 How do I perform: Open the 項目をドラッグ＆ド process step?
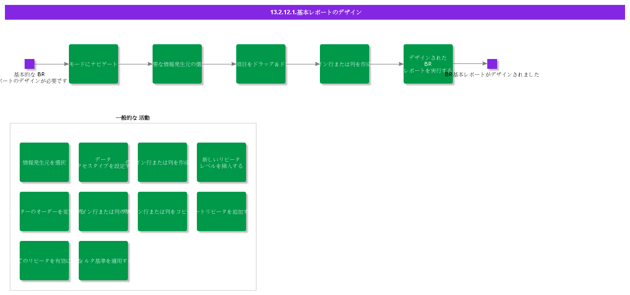pyautogui.click(x=261, y=64)
